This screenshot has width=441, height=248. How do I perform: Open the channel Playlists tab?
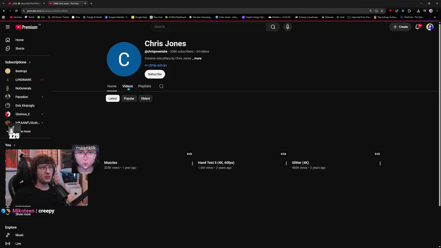coord(145,86)
